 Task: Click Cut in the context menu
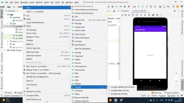(x=47, y=15)
